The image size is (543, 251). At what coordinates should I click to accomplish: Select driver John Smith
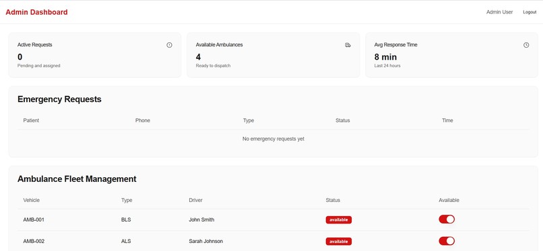click(x=201, y=219)
